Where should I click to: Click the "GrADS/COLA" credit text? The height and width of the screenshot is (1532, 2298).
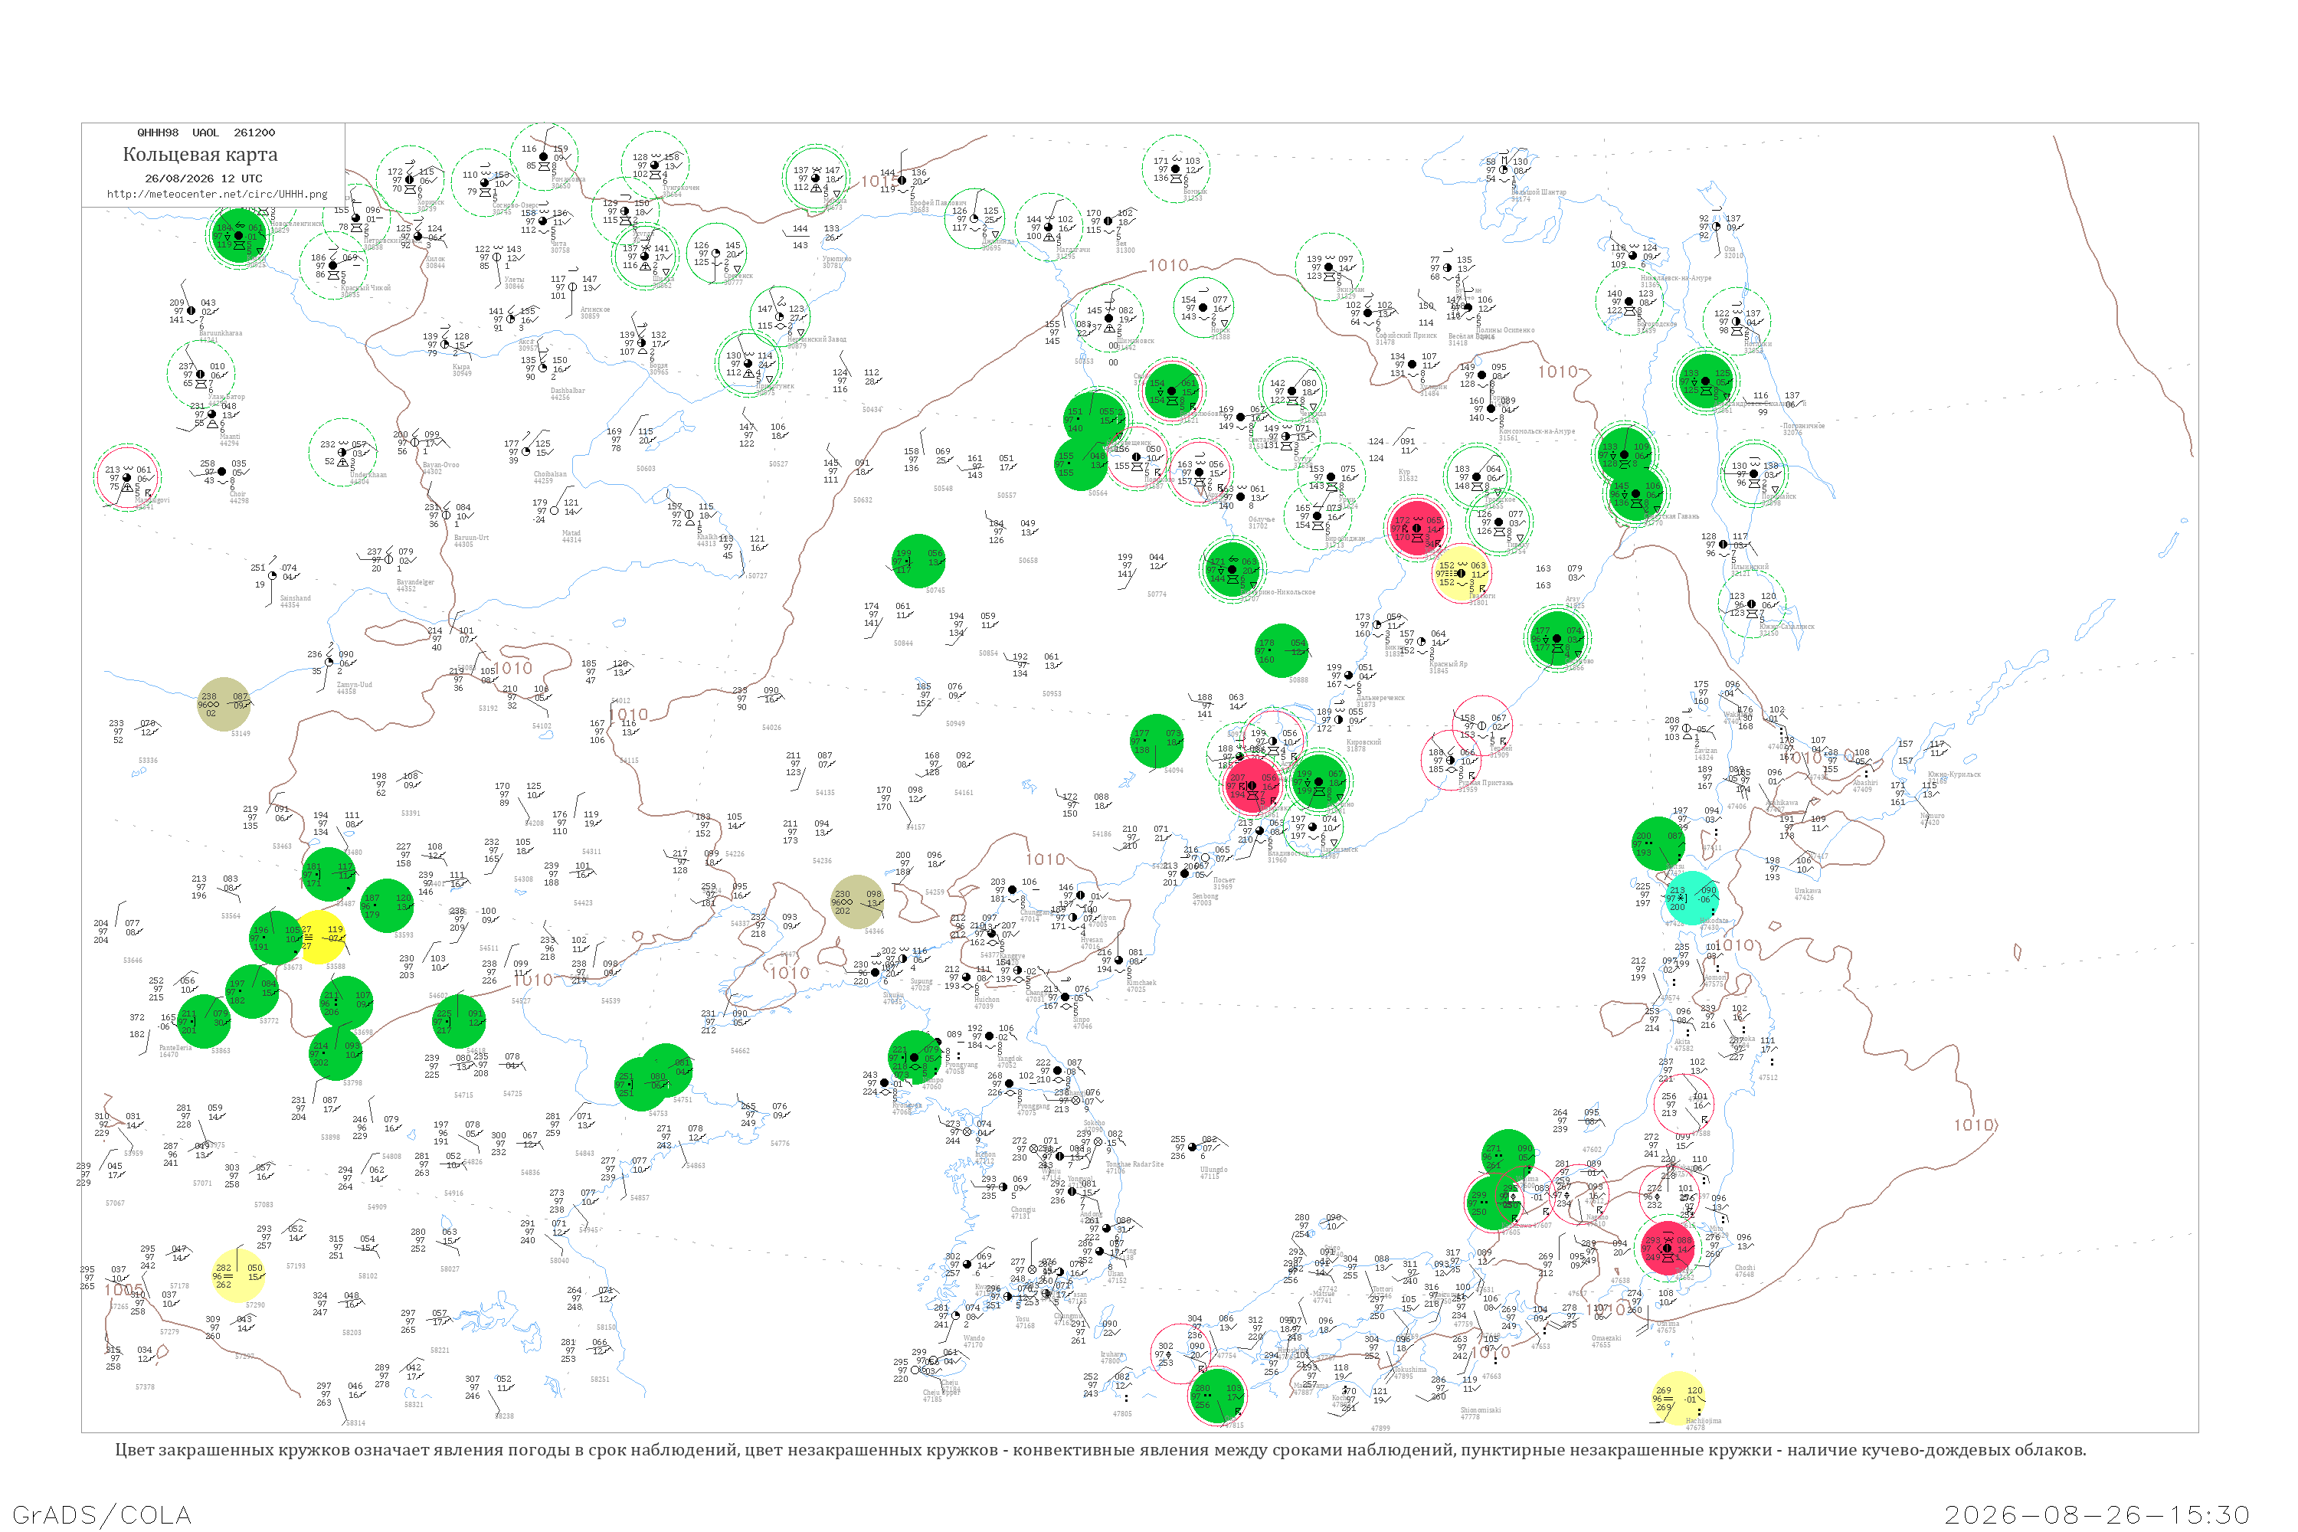coord(102,1515)
